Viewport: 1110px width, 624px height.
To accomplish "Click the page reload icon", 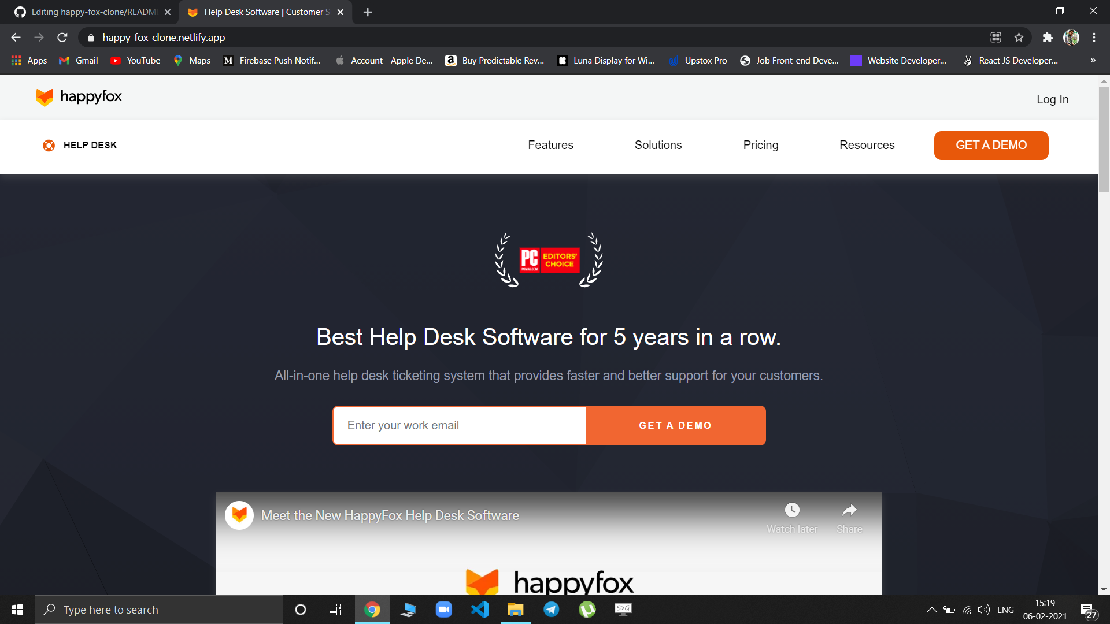I will pos(62,37).
